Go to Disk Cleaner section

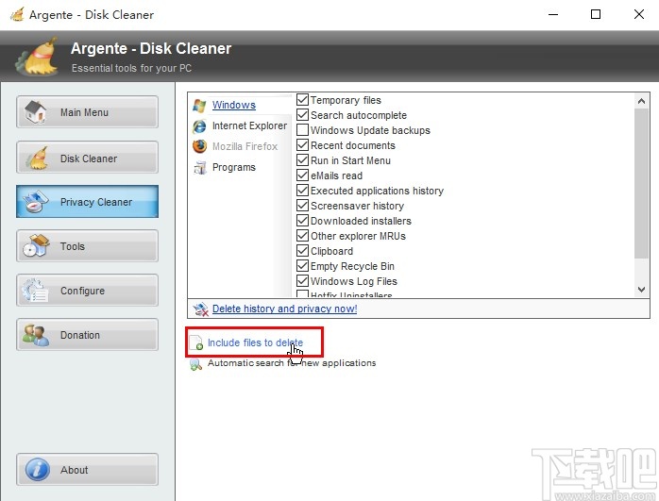pyautogui.click(x=88, y=158)
